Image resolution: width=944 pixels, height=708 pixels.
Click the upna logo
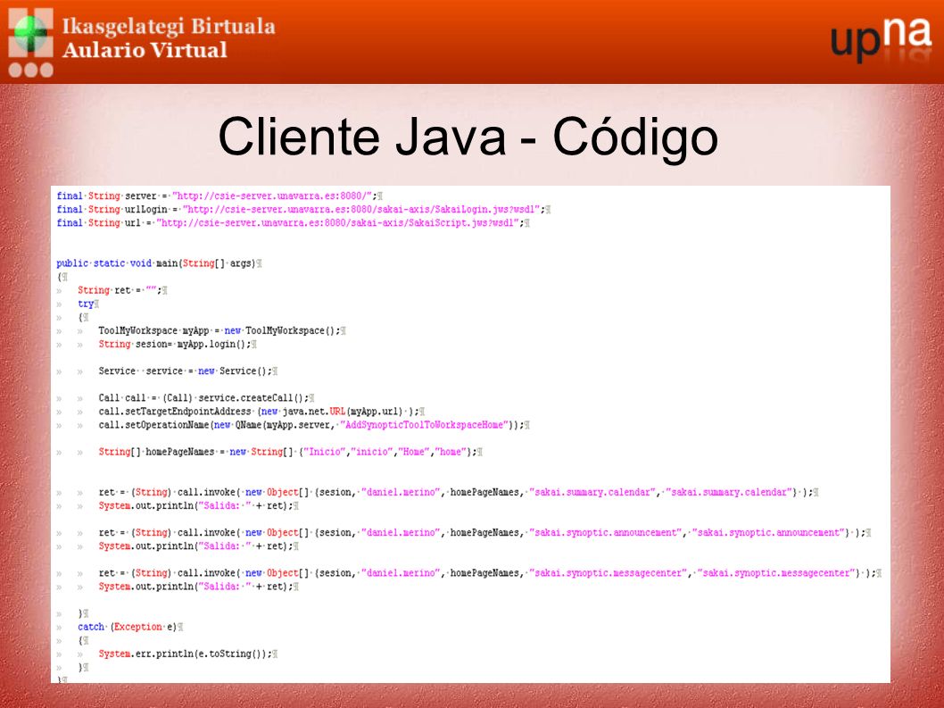[881, 40]
